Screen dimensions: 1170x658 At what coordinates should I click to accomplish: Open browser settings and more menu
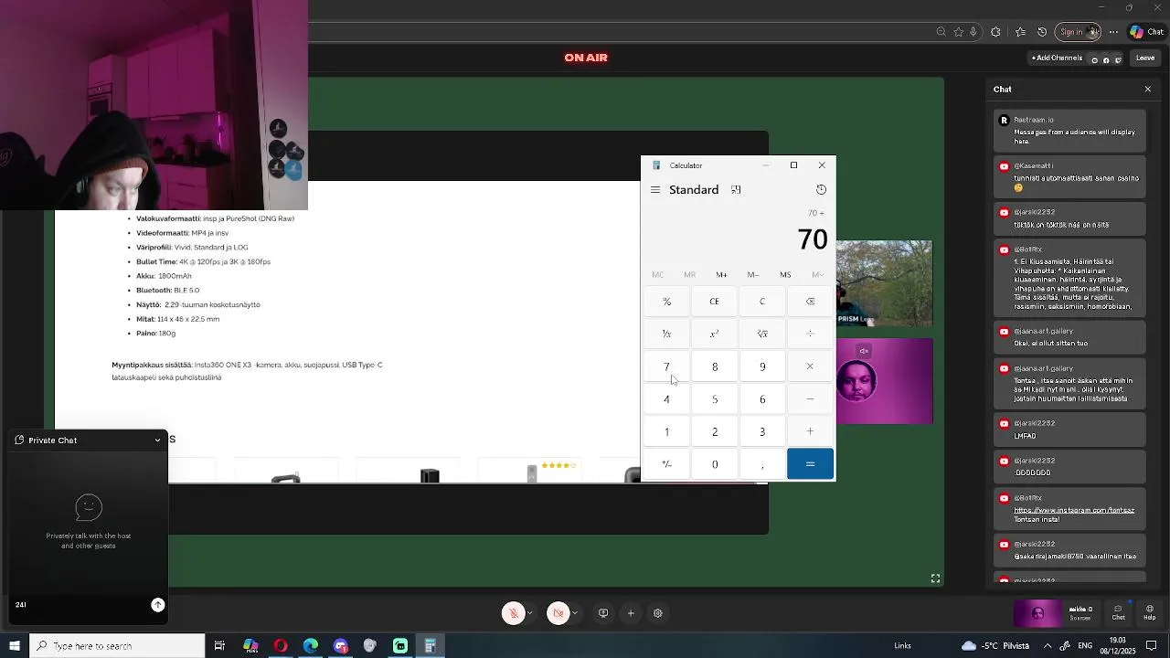coord(1113,32)
